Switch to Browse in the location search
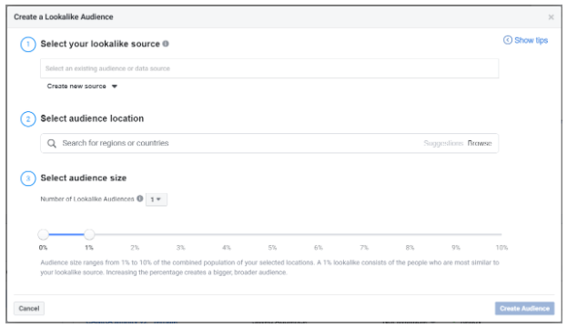Screen dimensions: 567x328 tap(480, 143)
